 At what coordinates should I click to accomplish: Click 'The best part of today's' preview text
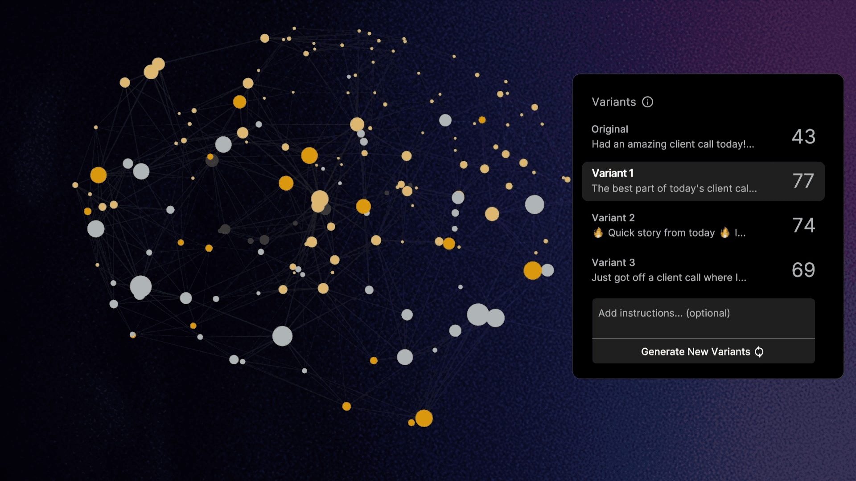pos(674,188)
